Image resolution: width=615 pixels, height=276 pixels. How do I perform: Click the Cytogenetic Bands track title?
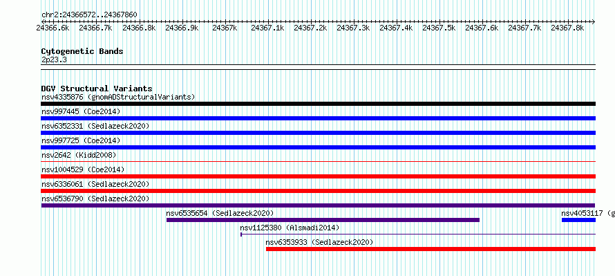[x=82, y=51]
